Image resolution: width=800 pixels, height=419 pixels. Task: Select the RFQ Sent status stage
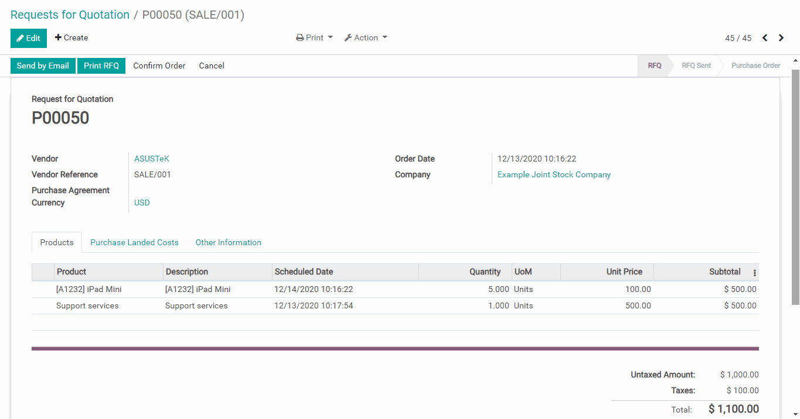pyautogui.click(x=696, y=66)
